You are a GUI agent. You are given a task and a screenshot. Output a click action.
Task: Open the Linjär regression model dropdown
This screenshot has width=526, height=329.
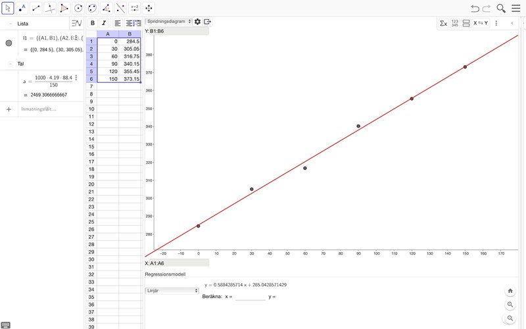pyautogui.click(x=172, y=290)
